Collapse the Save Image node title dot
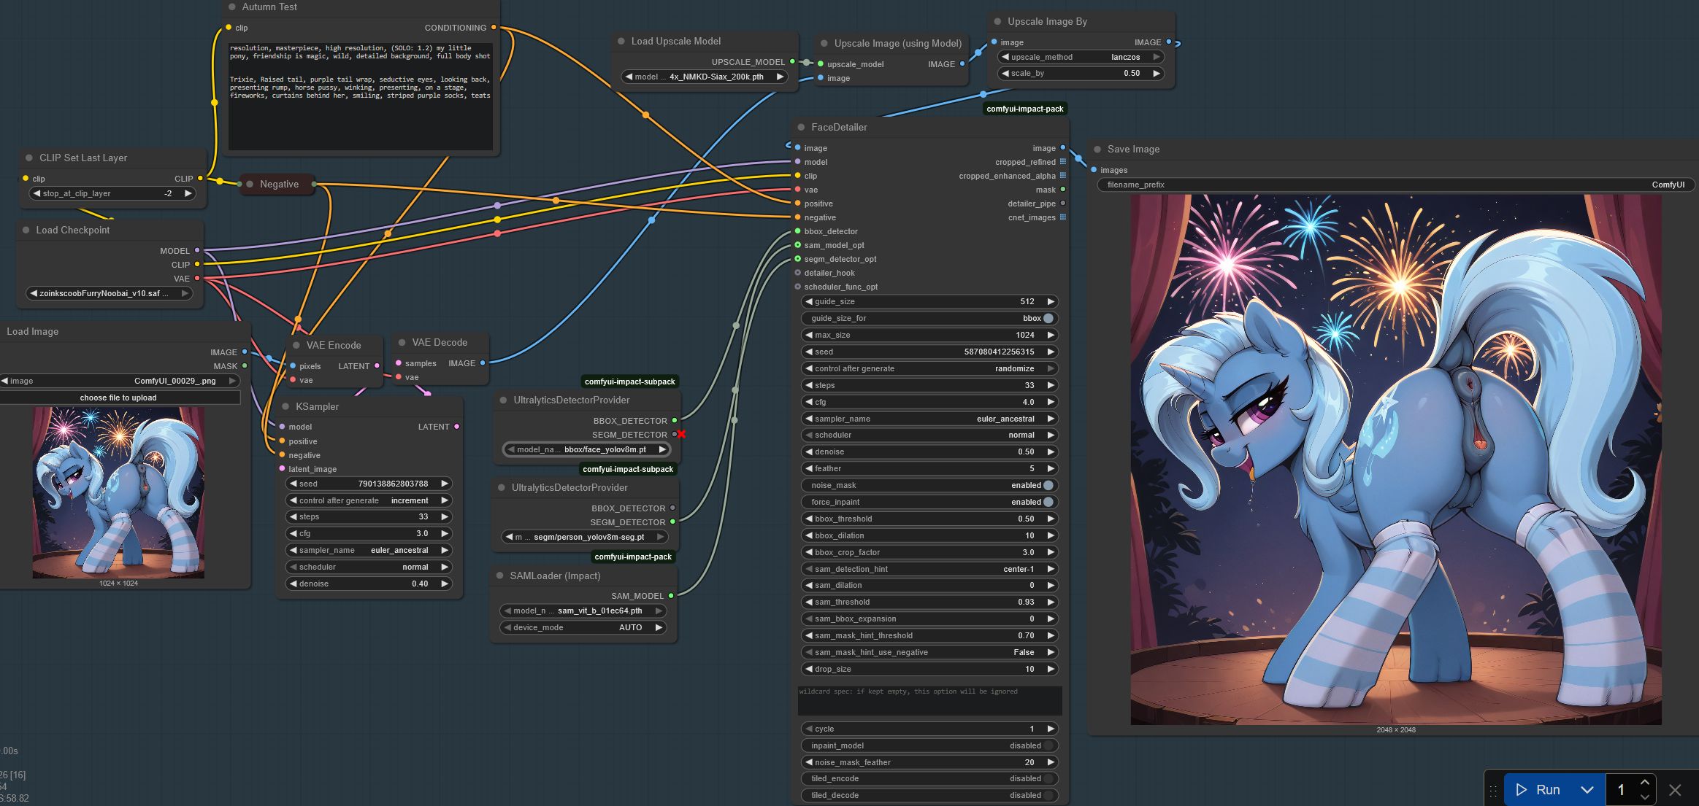The image size is (1699, 806). tap(1097, 150)
